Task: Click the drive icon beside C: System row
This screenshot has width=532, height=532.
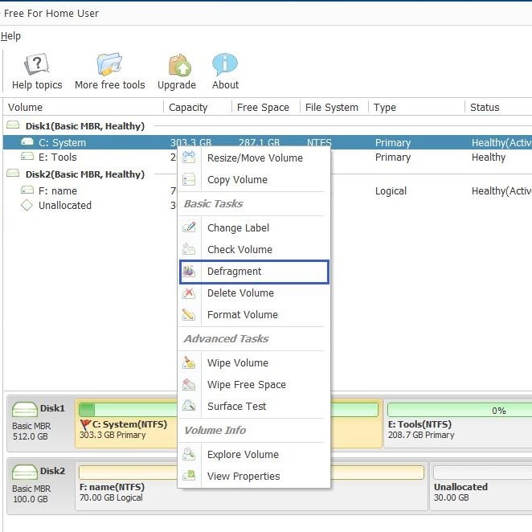Action: 27,141
